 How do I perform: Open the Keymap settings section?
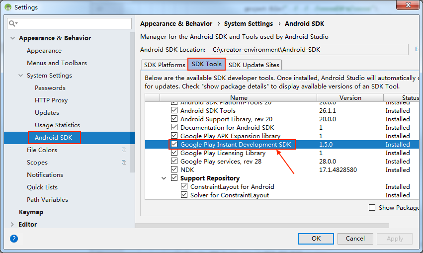31,212
